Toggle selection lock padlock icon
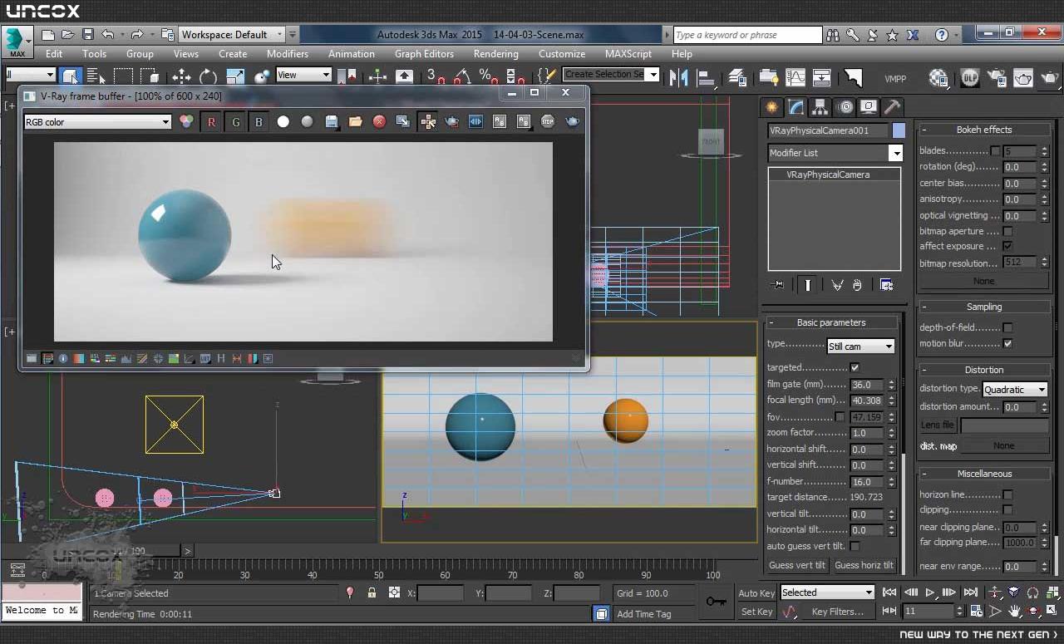 point(372,592)
